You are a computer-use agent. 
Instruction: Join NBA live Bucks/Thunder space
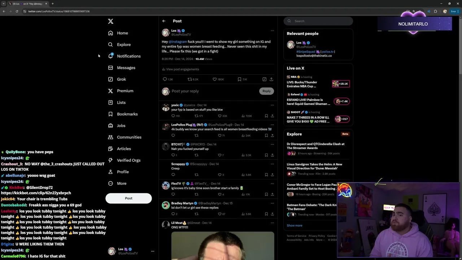click(318, 82)
